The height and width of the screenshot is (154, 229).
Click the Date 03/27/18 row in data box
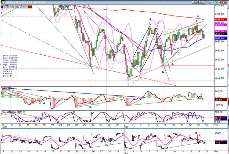tap(10, 58)
